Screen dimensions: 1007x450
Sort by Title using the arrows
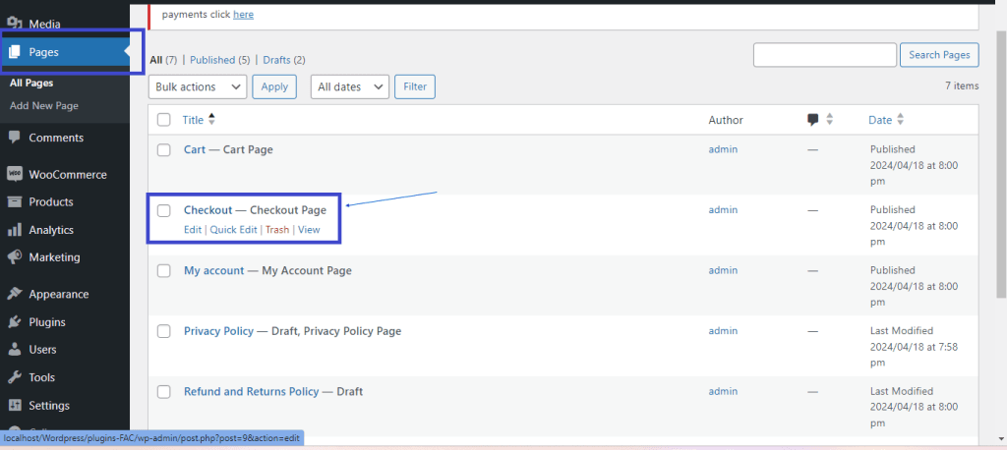212,120
